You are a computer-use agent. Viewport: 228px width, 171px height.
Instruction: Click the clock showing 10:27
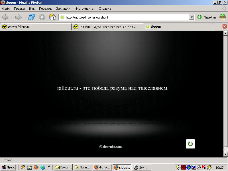pos(219,168)
